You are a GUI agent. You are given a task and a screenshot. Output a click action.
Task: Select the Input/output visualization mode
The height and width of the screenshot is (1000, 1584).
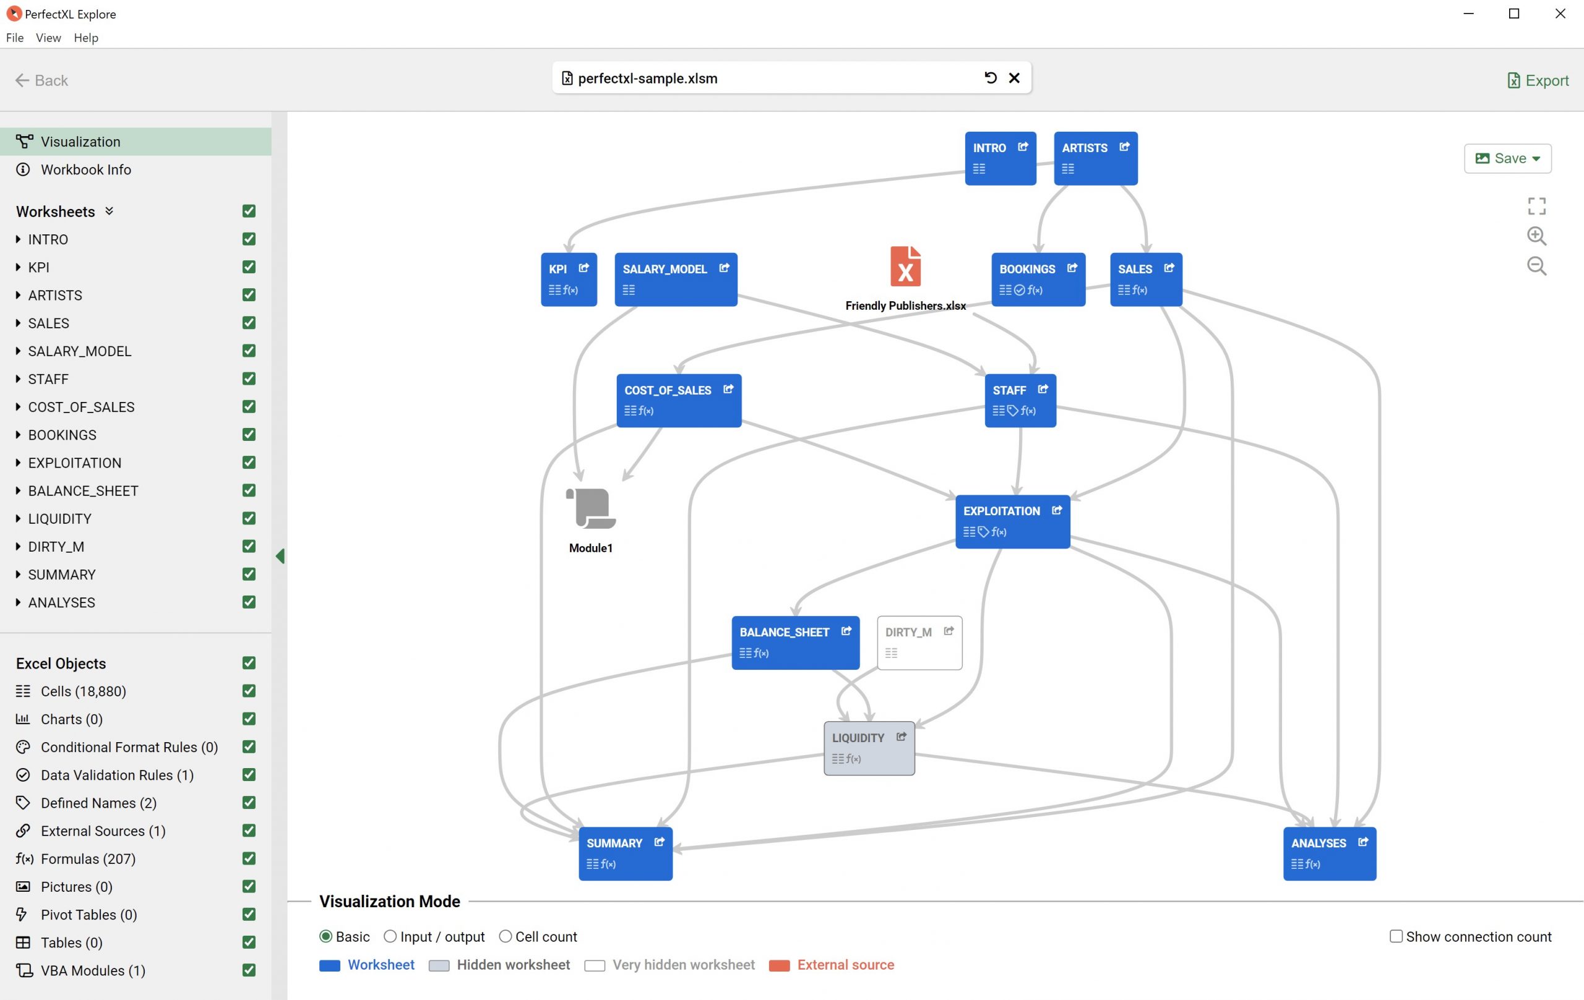point(392,937)
